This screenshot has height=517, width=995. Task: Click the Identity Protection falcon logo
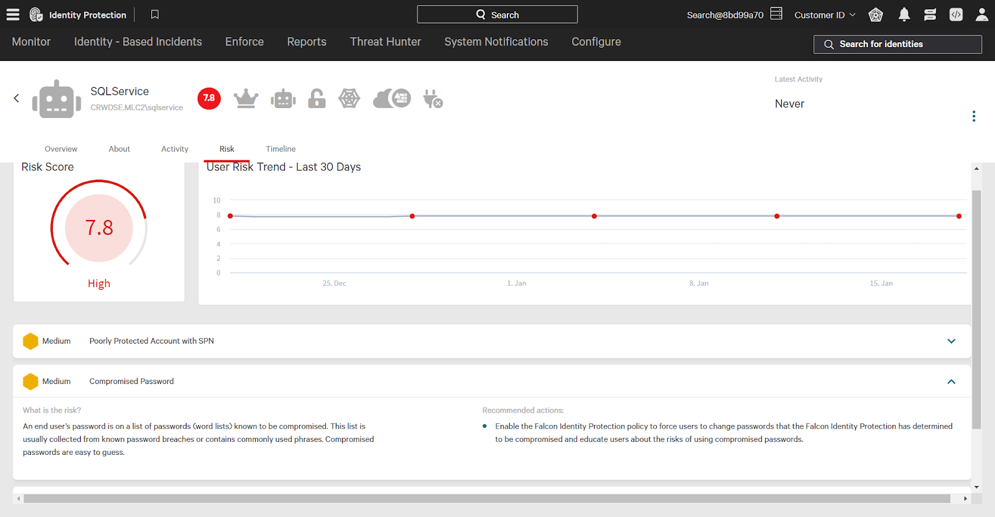[x=36, y=14]
